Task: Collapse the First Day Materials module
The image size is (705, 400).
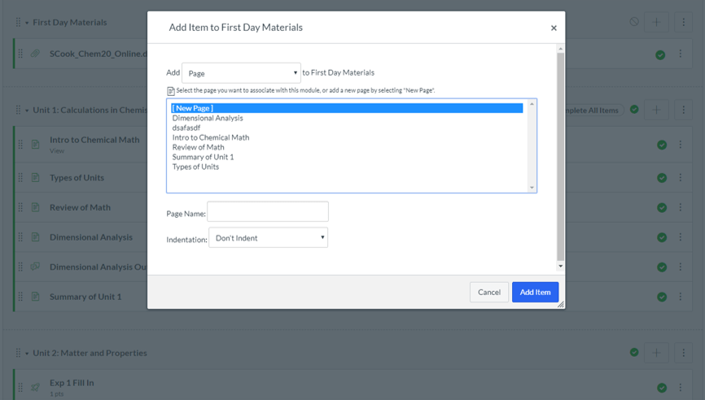Action: (x=27, y=23)
